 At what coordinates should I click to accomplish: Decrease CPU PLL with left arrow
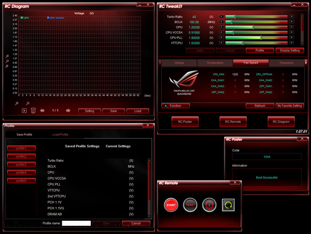pos(222,38)
